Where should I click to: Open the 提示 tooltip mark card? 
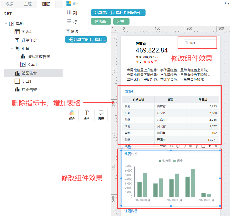101,115
